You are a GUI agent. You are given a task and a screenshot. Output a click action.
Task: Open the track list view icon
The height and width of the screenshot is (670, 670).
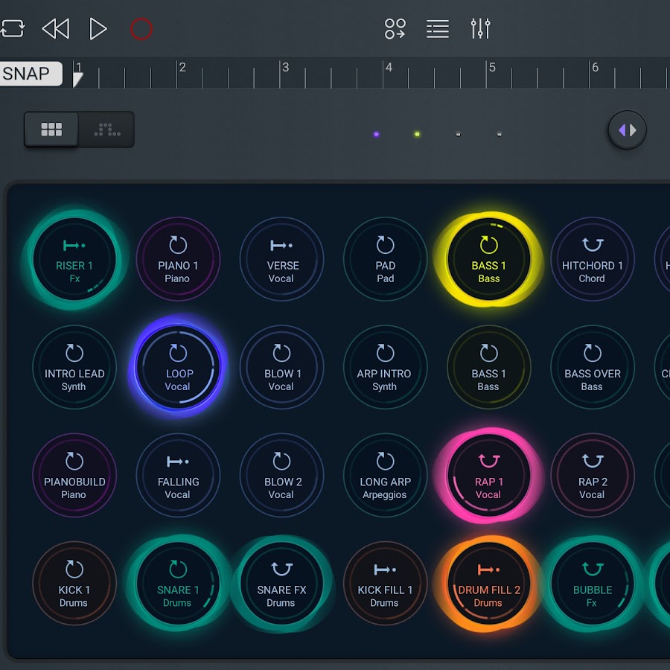[x=438, y=29]
